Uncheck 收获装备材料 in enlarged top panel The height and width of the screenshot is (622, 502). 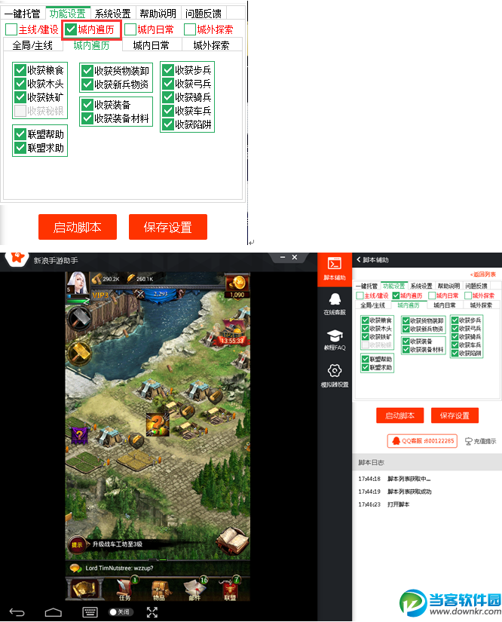pyautogui.click(x=87, y=118)
